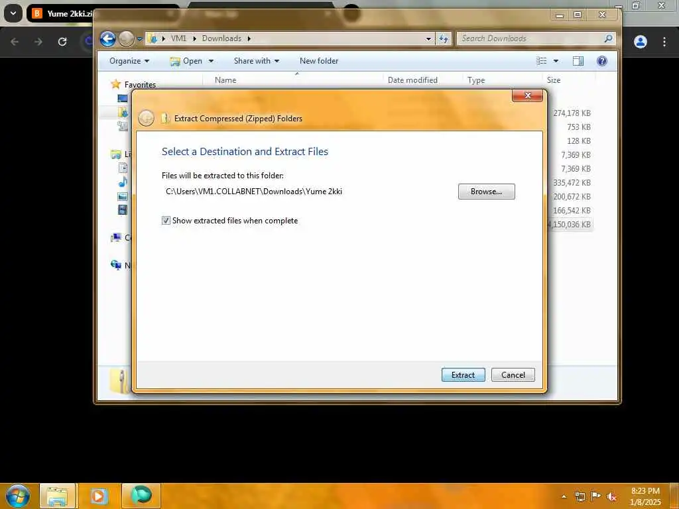Select file sized 753 KB

click(x=578, y=127)
